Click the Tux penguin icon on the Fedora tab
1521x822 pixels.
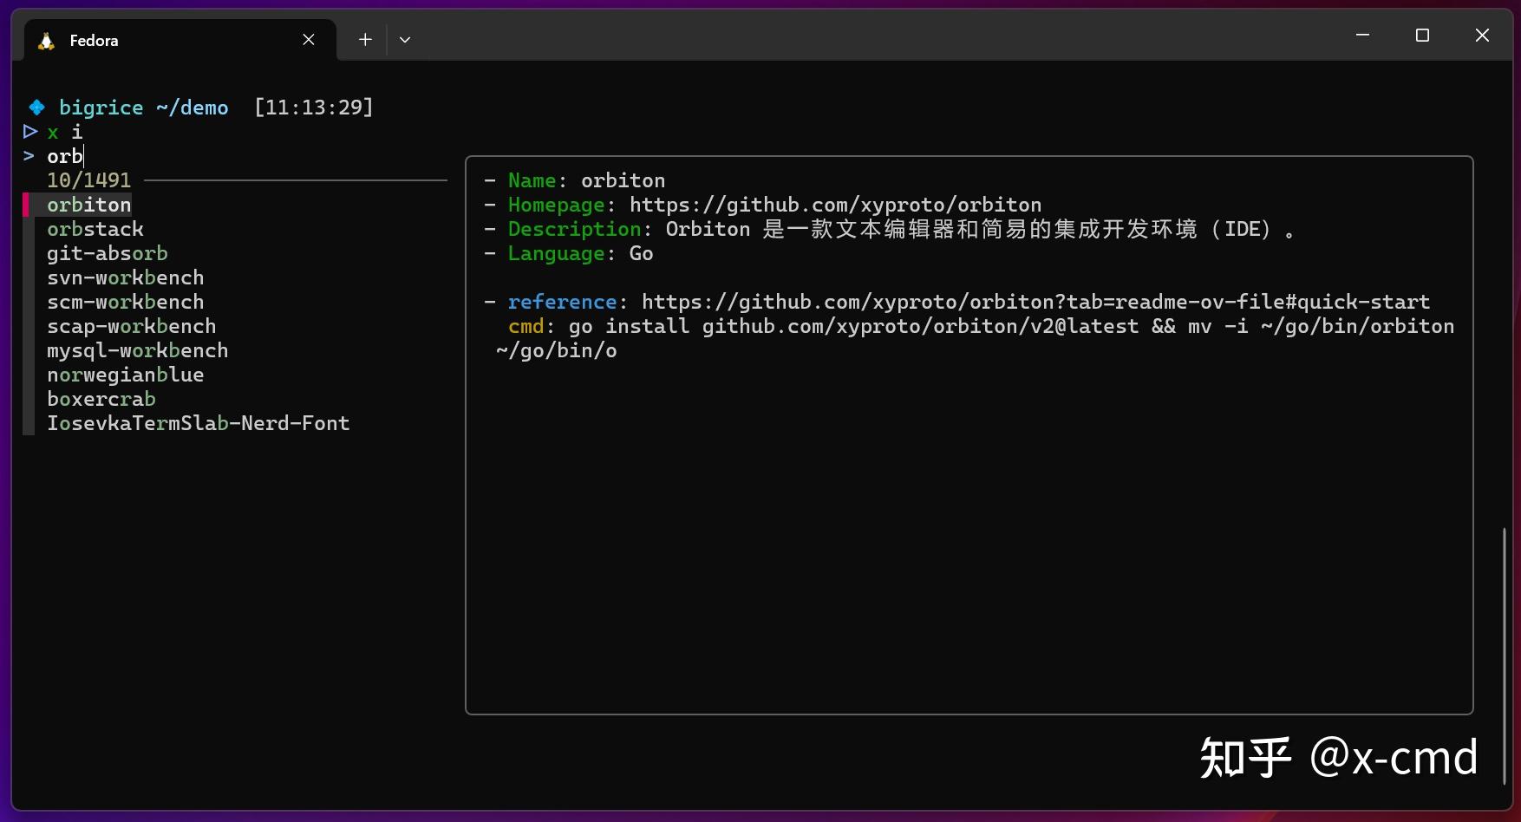[45, 40]
